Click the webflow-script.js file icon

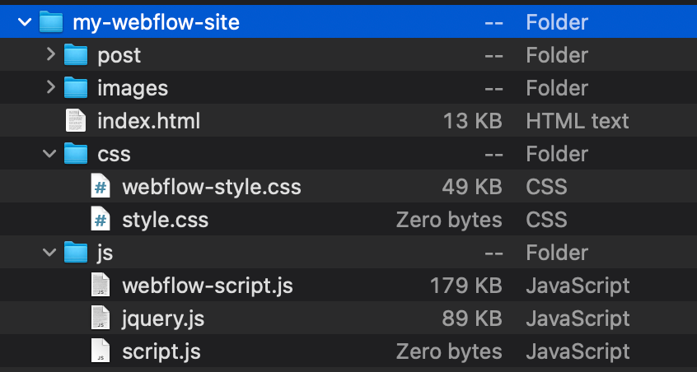pos(101,285)
